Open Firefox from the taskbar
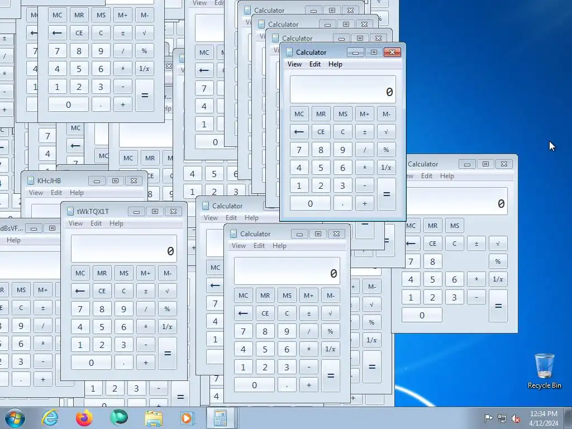 pos(84,418)
